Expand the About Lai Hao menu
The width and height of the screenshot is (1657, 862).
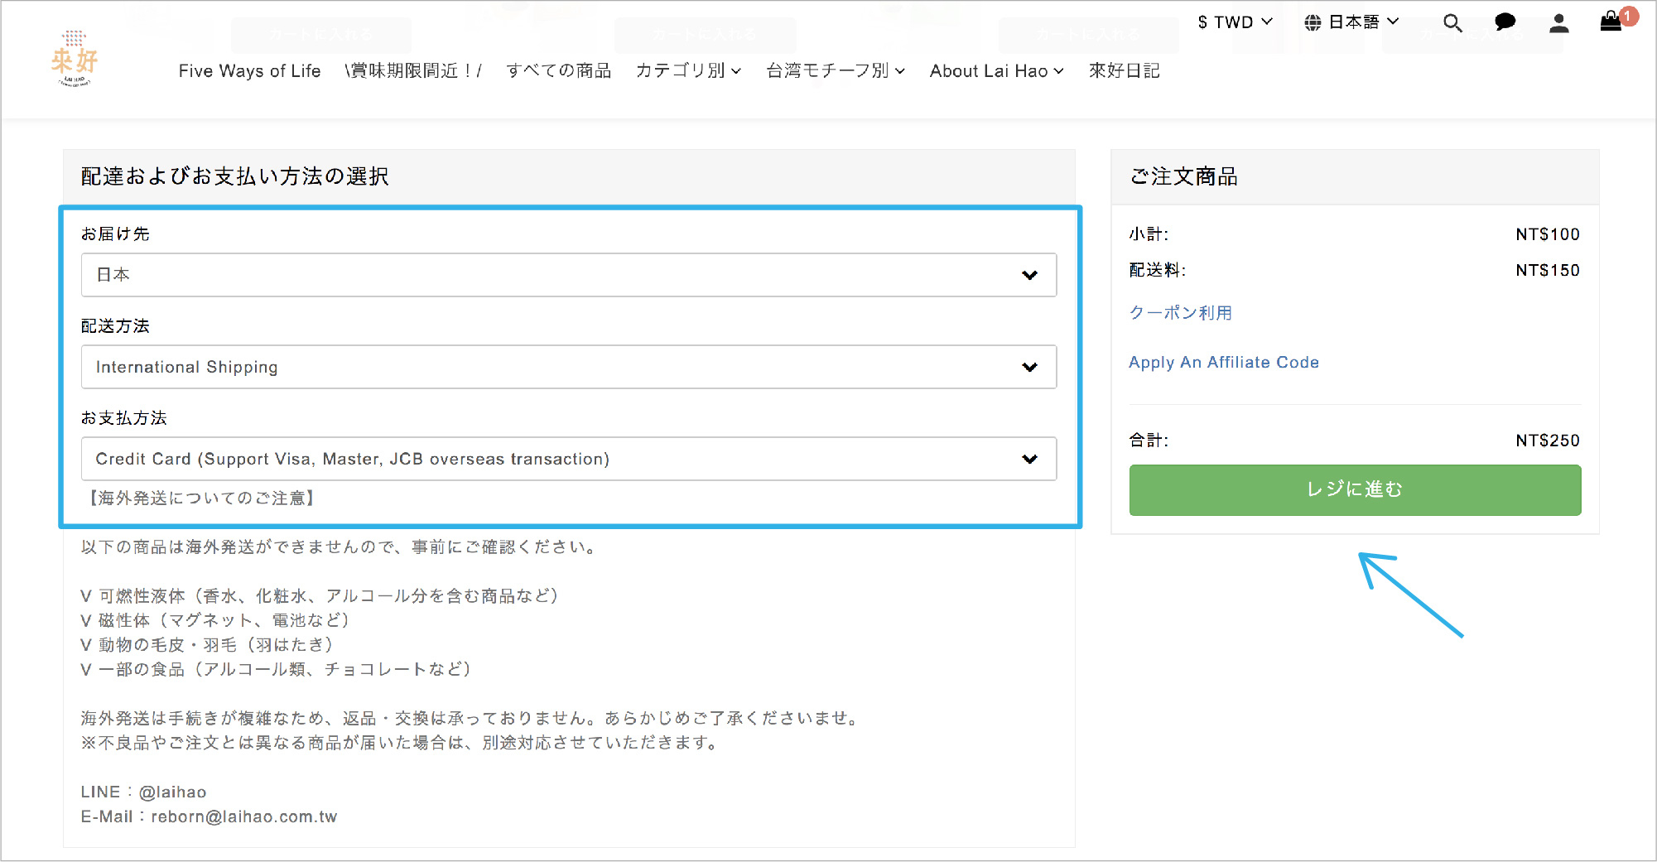point(996,71)
